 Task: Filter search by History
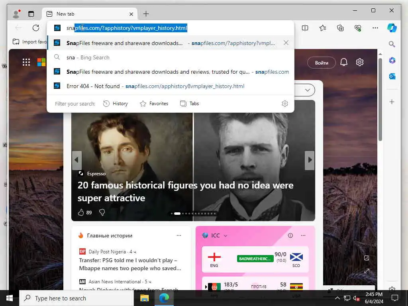point(116,104)
